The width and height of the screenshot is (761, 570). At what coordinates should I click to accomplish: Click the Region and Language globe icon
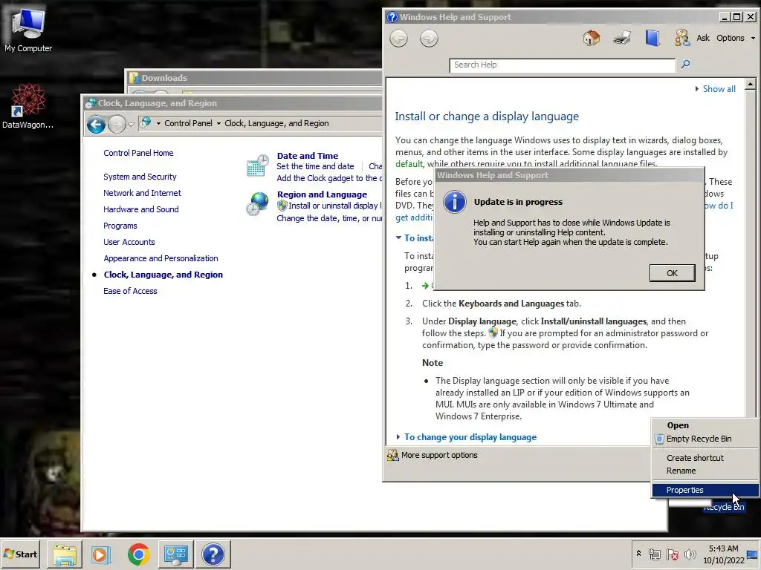(x=257, y=203)
